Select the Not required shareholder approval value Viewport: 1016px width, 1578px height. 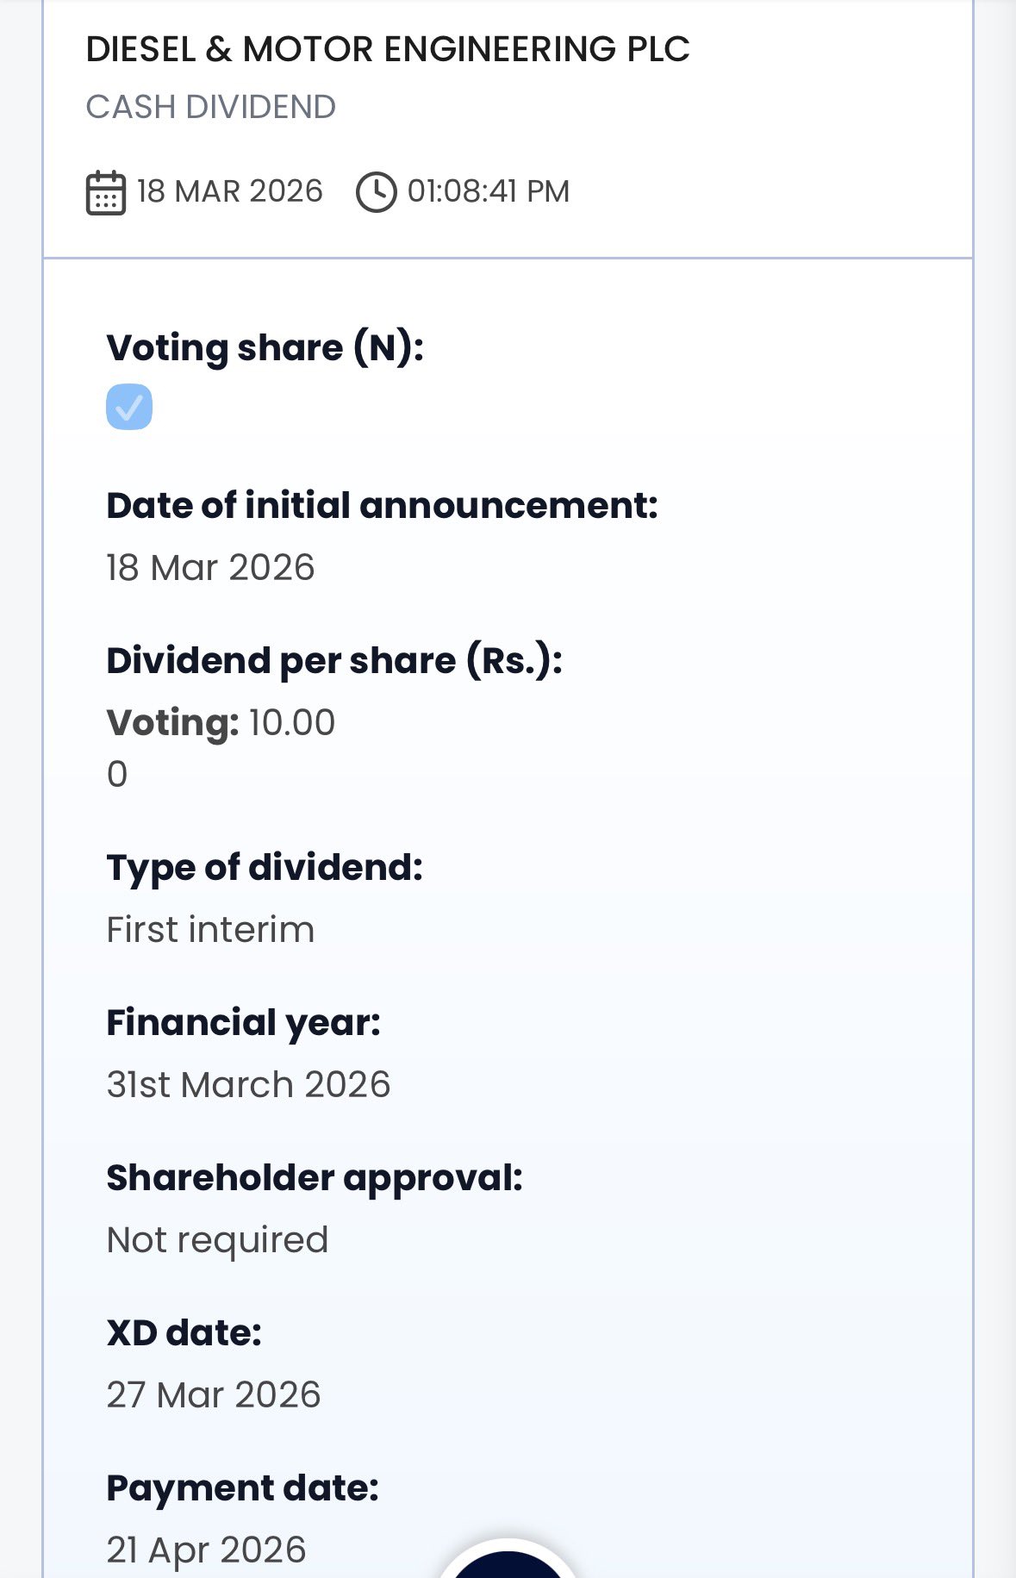pos(217,1240)
